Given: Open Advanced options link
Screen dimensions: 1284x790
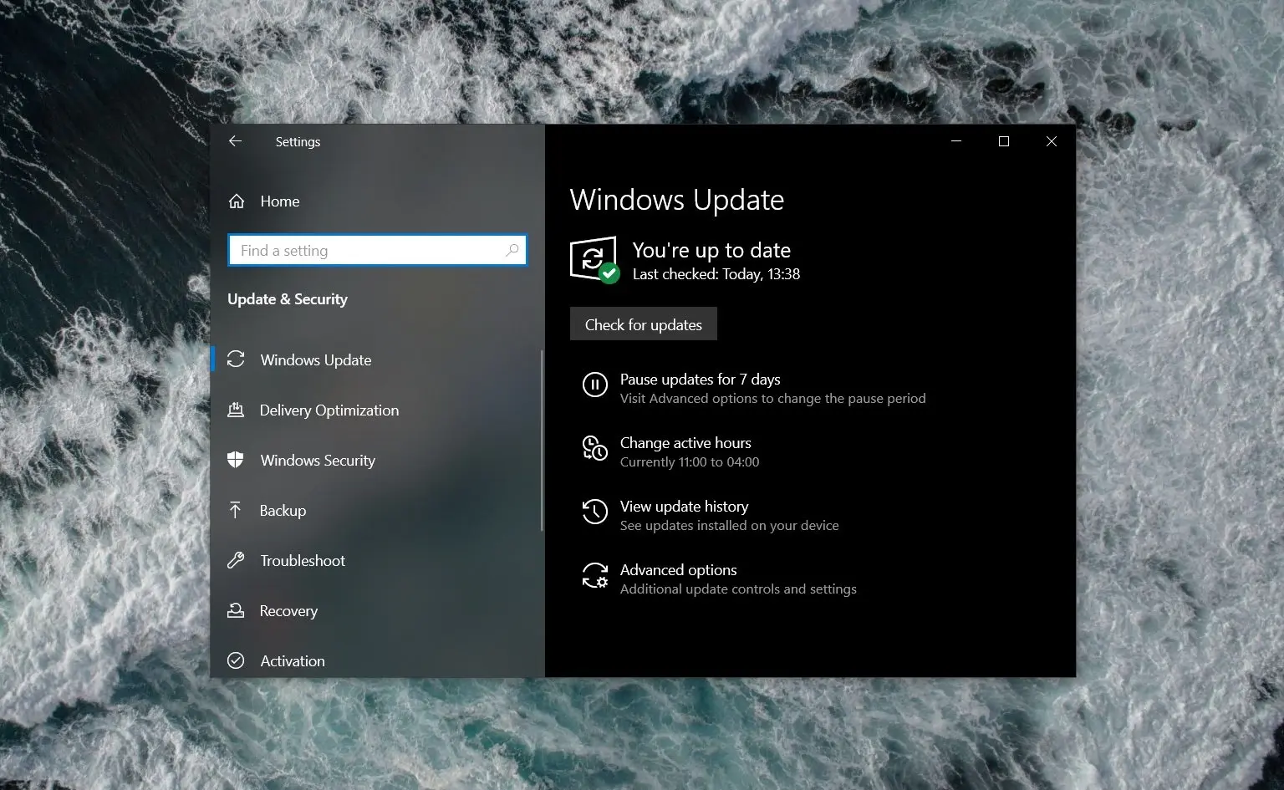Looking at the screenshot, I should 678,570.
